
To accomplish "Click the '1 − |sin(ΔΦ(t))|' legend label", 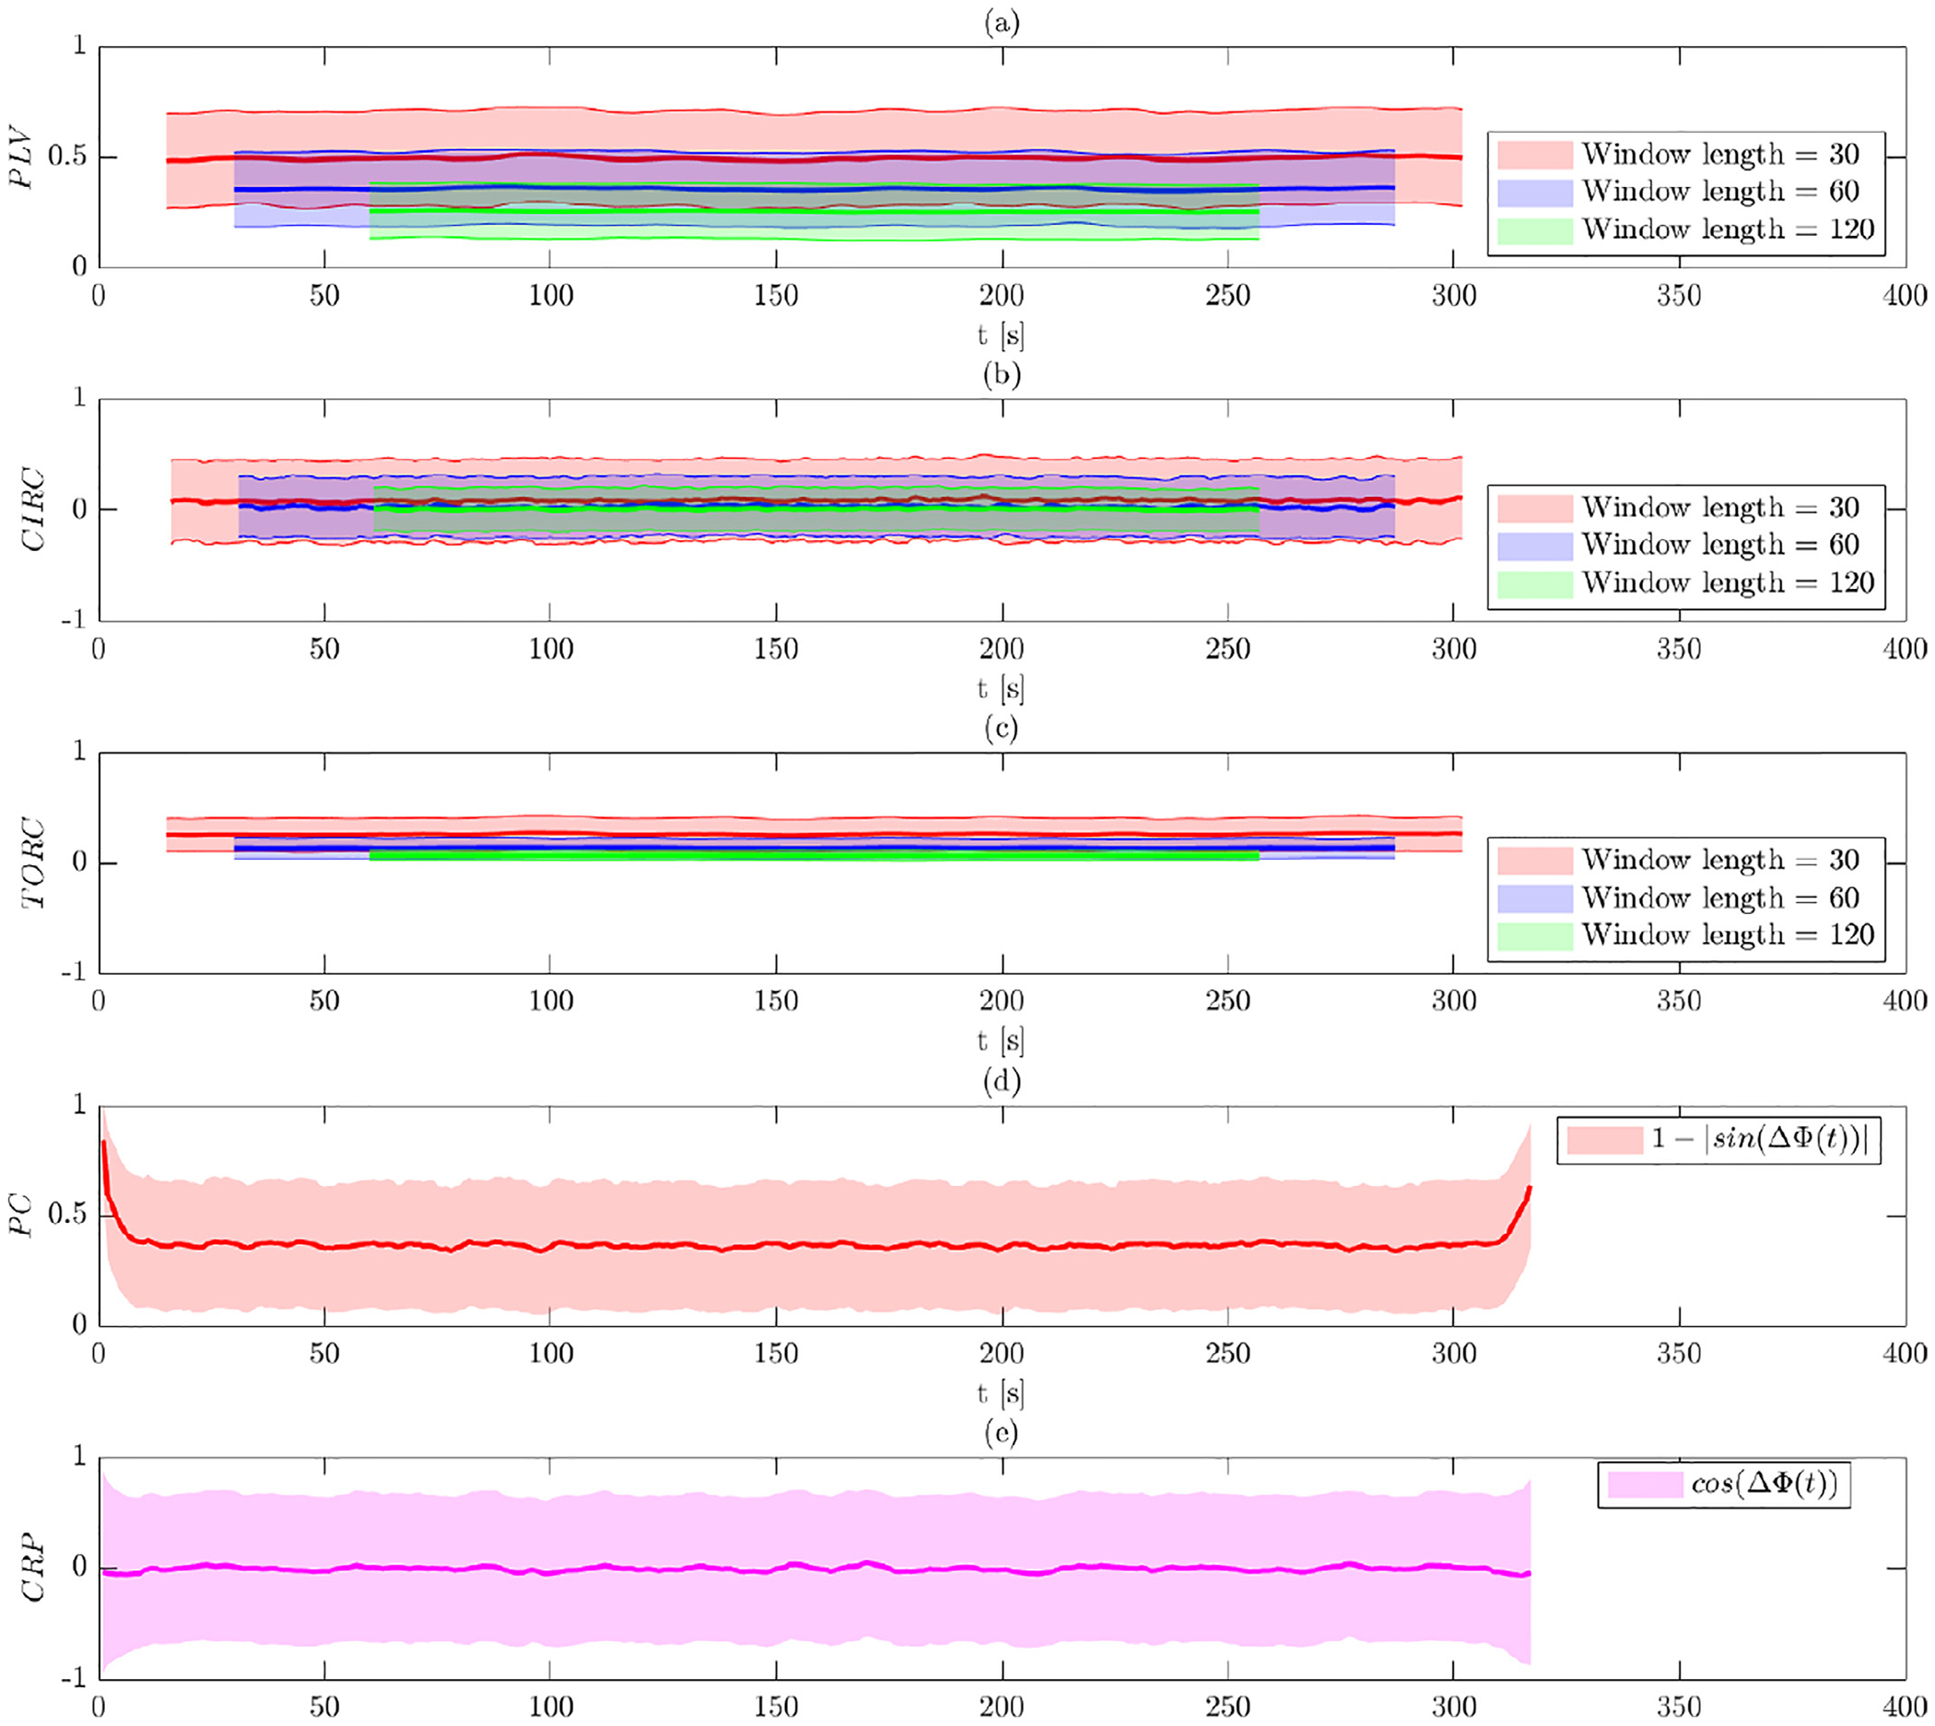I will [x=1761, y=1139].
